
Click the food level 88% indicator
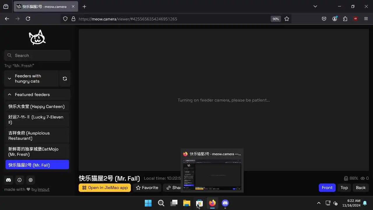[x=351, y=178]
